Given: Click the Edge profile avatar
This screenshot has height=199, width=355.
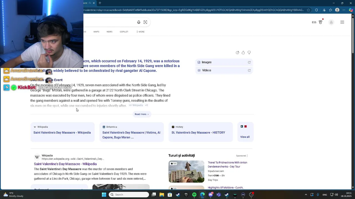Looking at the screenshot, I should pos(337,10).
